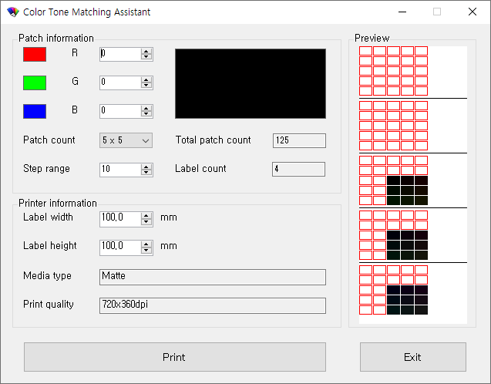Click the Patch count label text
491x384 pixels.
(49, 140)
